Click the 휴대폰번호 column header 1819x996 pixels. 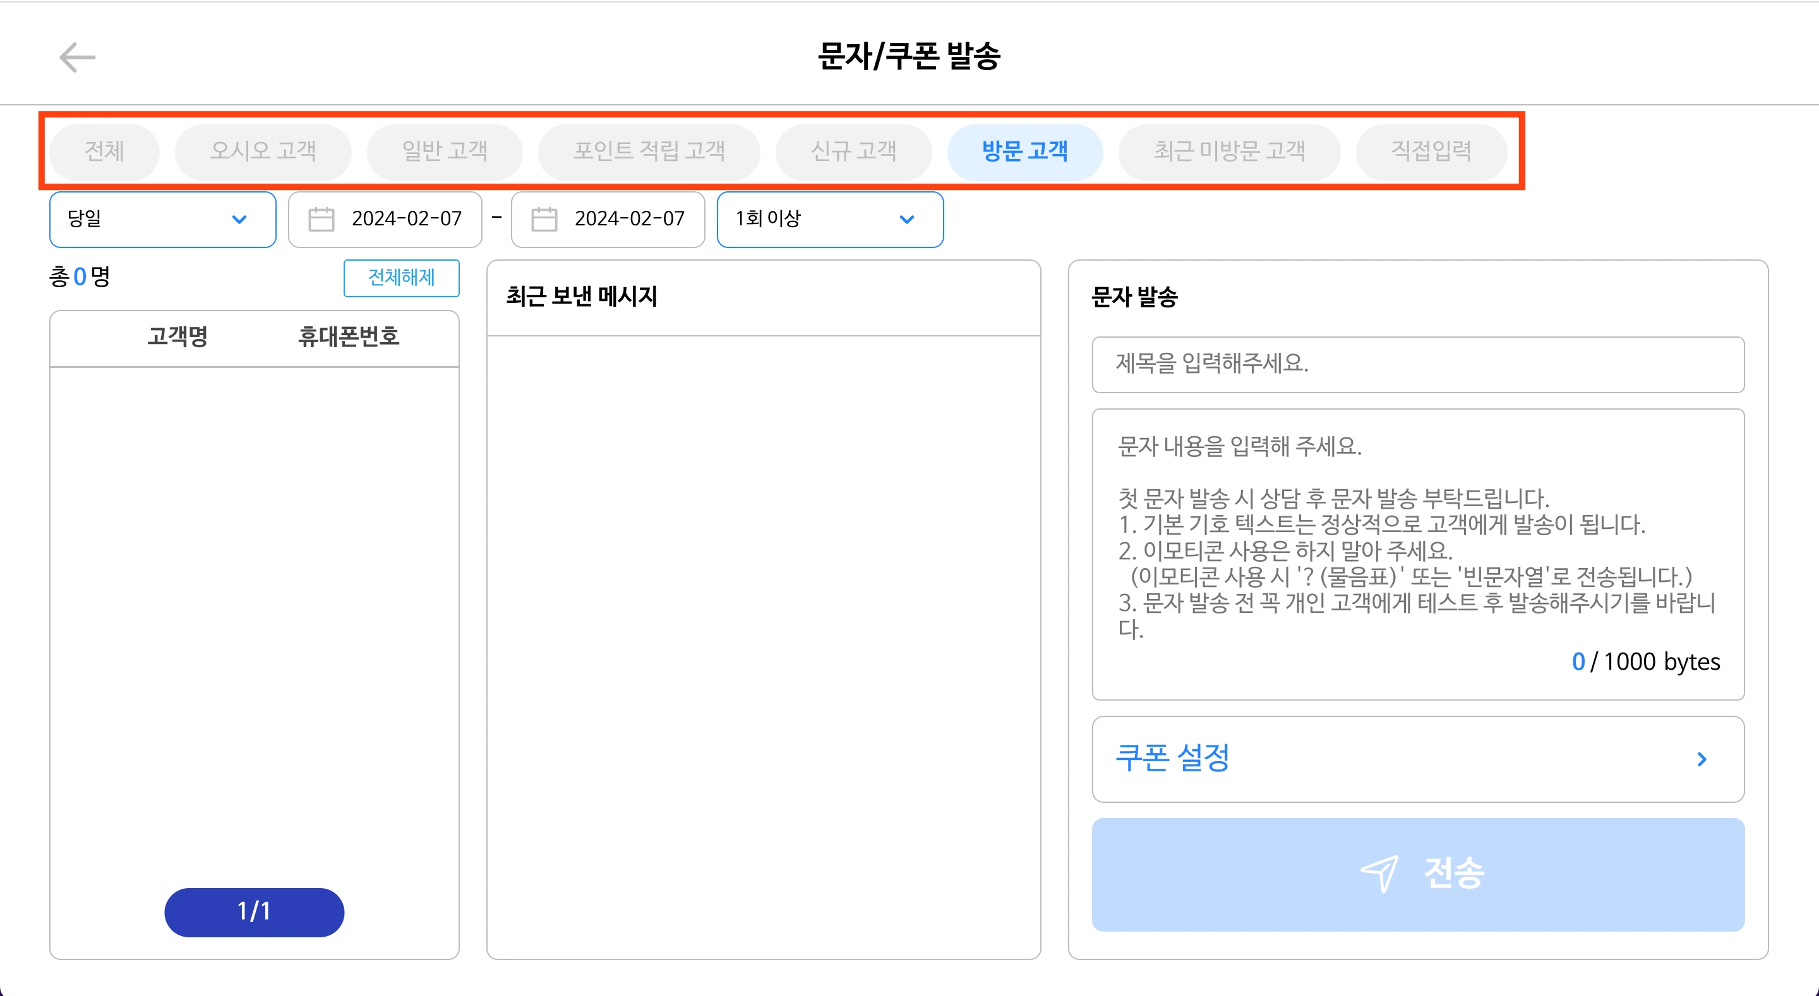click(x=349, y=336)
